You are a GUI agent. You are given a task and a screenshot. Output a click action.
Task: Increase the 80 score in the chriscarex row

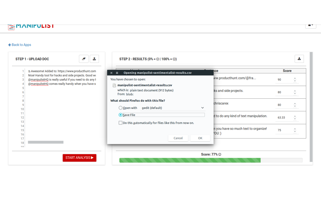pos(295,104)
